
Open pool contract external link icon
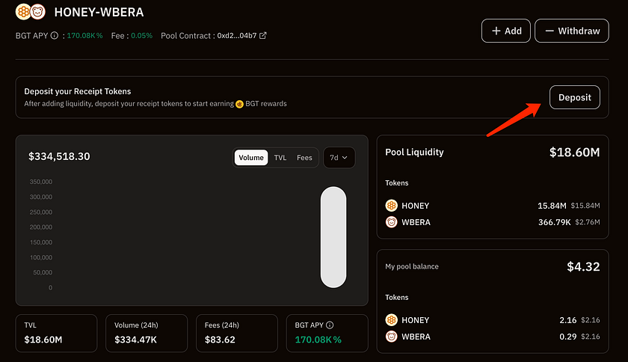click(x=262, y=35)
